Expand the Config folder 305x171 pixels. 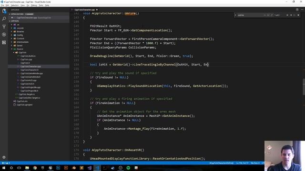(x=20, y=35)
